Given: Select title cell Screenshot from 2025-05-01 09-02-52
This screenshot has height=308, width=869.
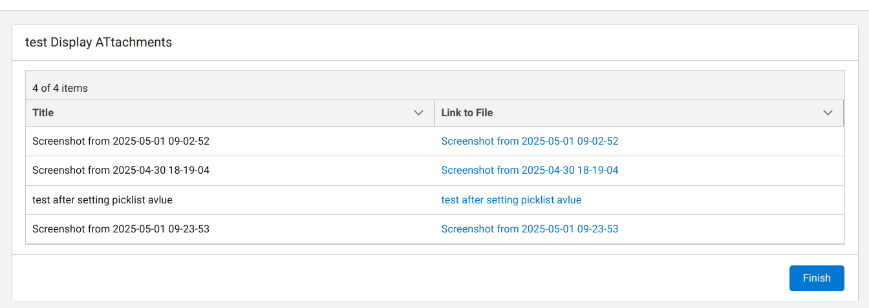Looking at the screenshot, I should [121, 141].
